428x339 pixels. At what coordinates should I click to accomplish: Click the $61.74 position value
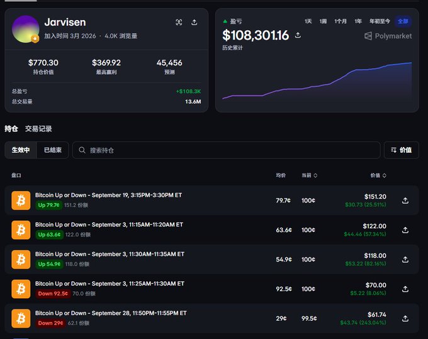[x=376, y=314]
